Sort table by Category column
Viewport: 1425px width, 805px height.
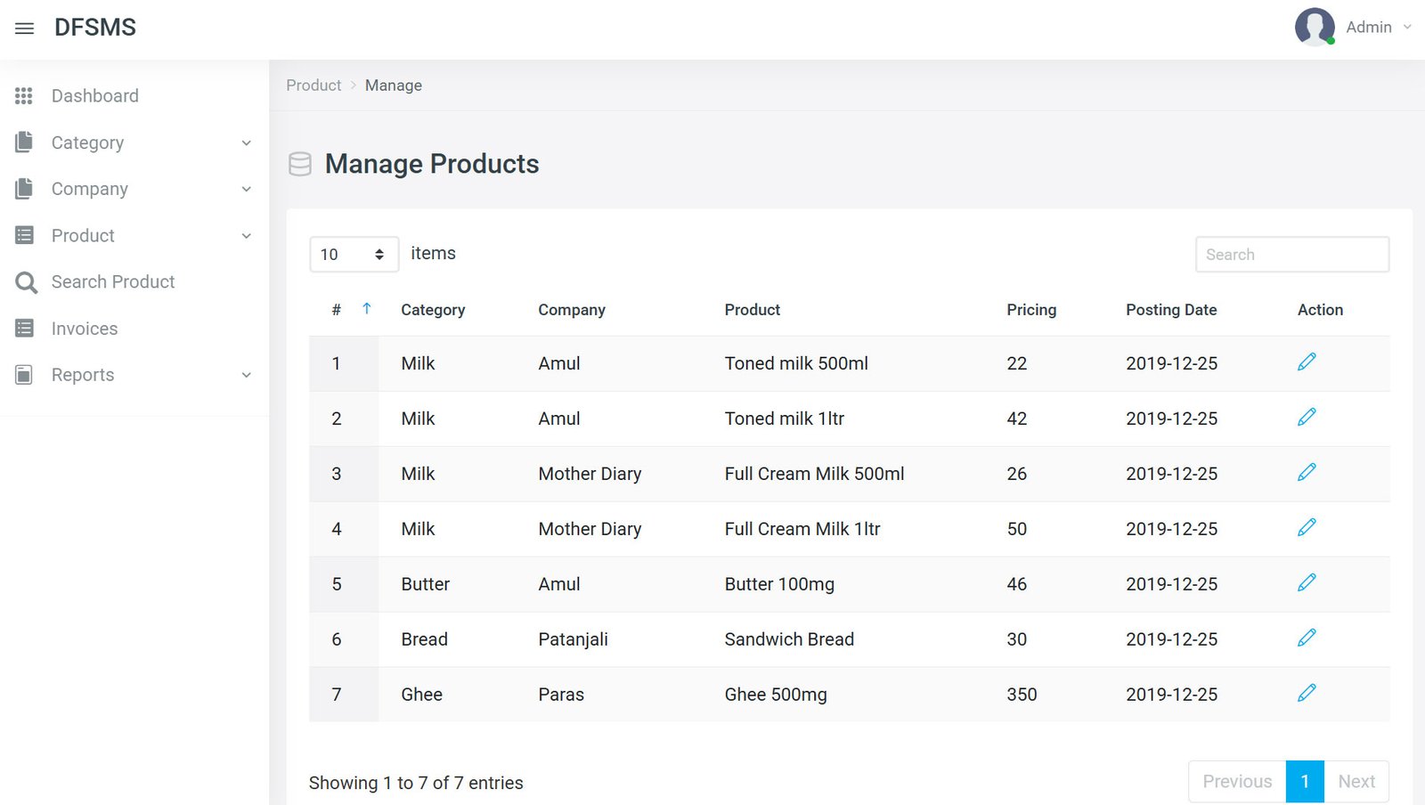pyautogui.click(x=433, y=310)
